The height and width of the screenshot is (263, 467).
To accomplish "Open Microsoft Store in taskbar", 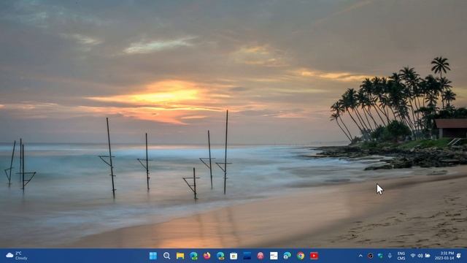I will (x=233, y=256).
